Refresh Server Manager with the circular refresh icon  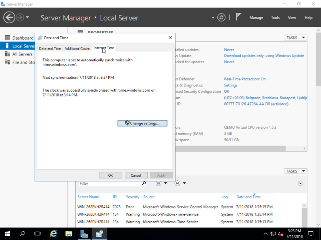click(221, 18)
